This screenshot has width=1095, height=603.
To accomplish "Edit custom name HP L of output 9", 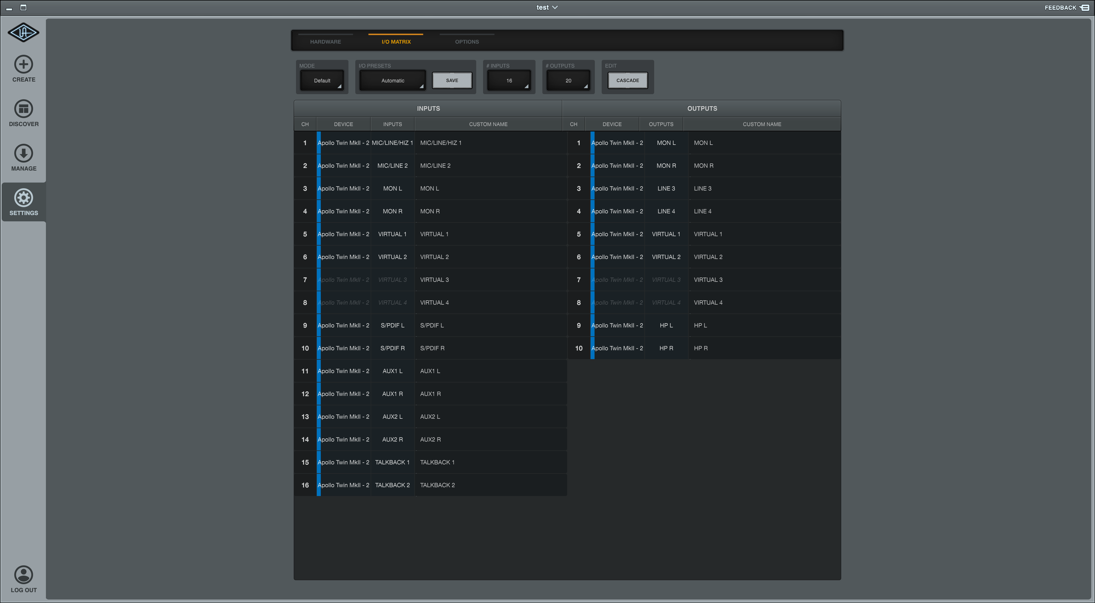I will (765, 325).
